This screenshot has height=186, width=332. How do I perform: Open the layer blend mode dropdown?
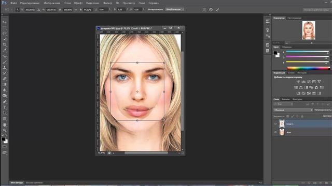[293, 110]
